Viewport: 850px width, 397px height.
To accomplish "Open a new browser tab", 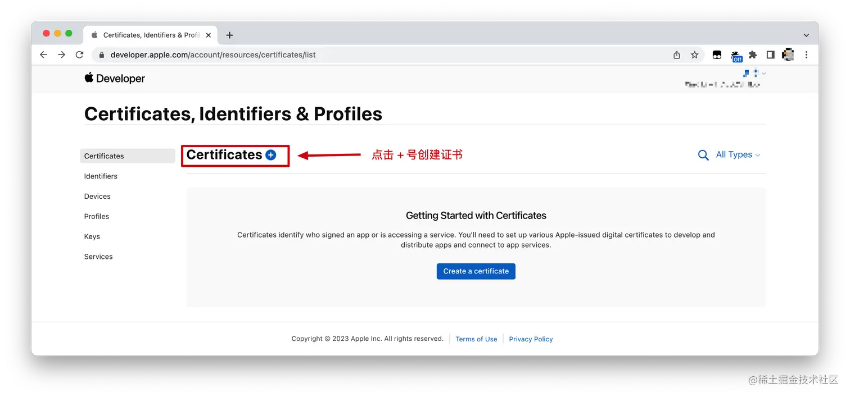I will coord(229,35).
